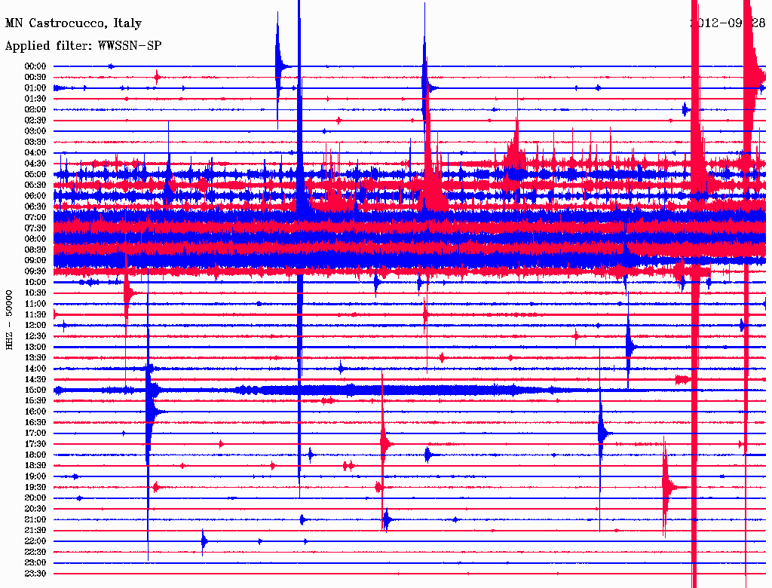The height and width of the screenshot is (588, 772).
Task: Click the 11:00 time label
Action: pyautogui.click(x=35, y=304)
